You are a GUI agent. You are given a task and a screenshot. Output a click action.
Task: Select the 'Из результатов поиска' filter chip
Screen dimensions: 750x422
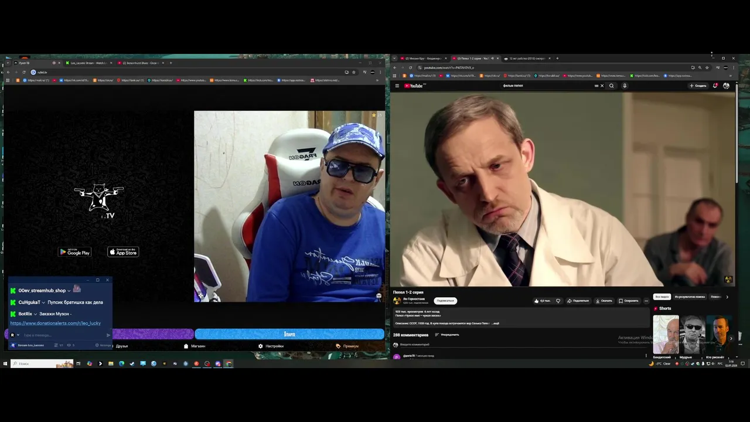689,297
